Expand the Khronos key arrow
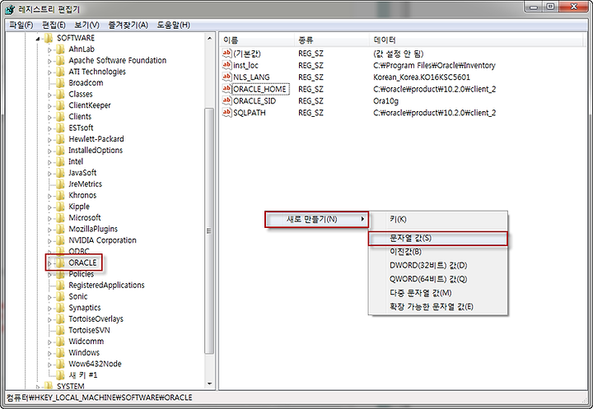The image size is (593, 409). click(x=49, y=196)
